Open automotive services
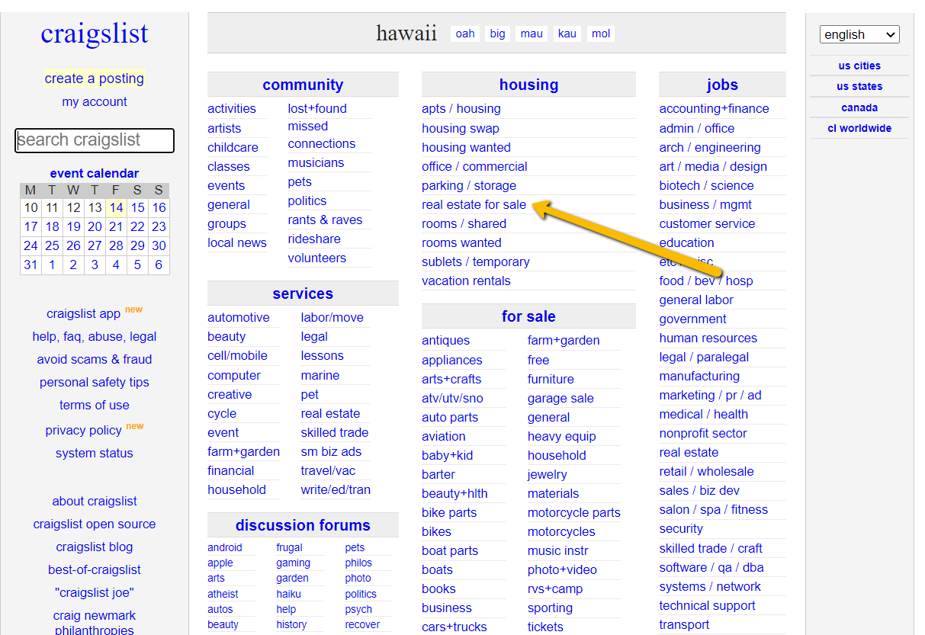This screenshot has height=635, width=925. 239,317
